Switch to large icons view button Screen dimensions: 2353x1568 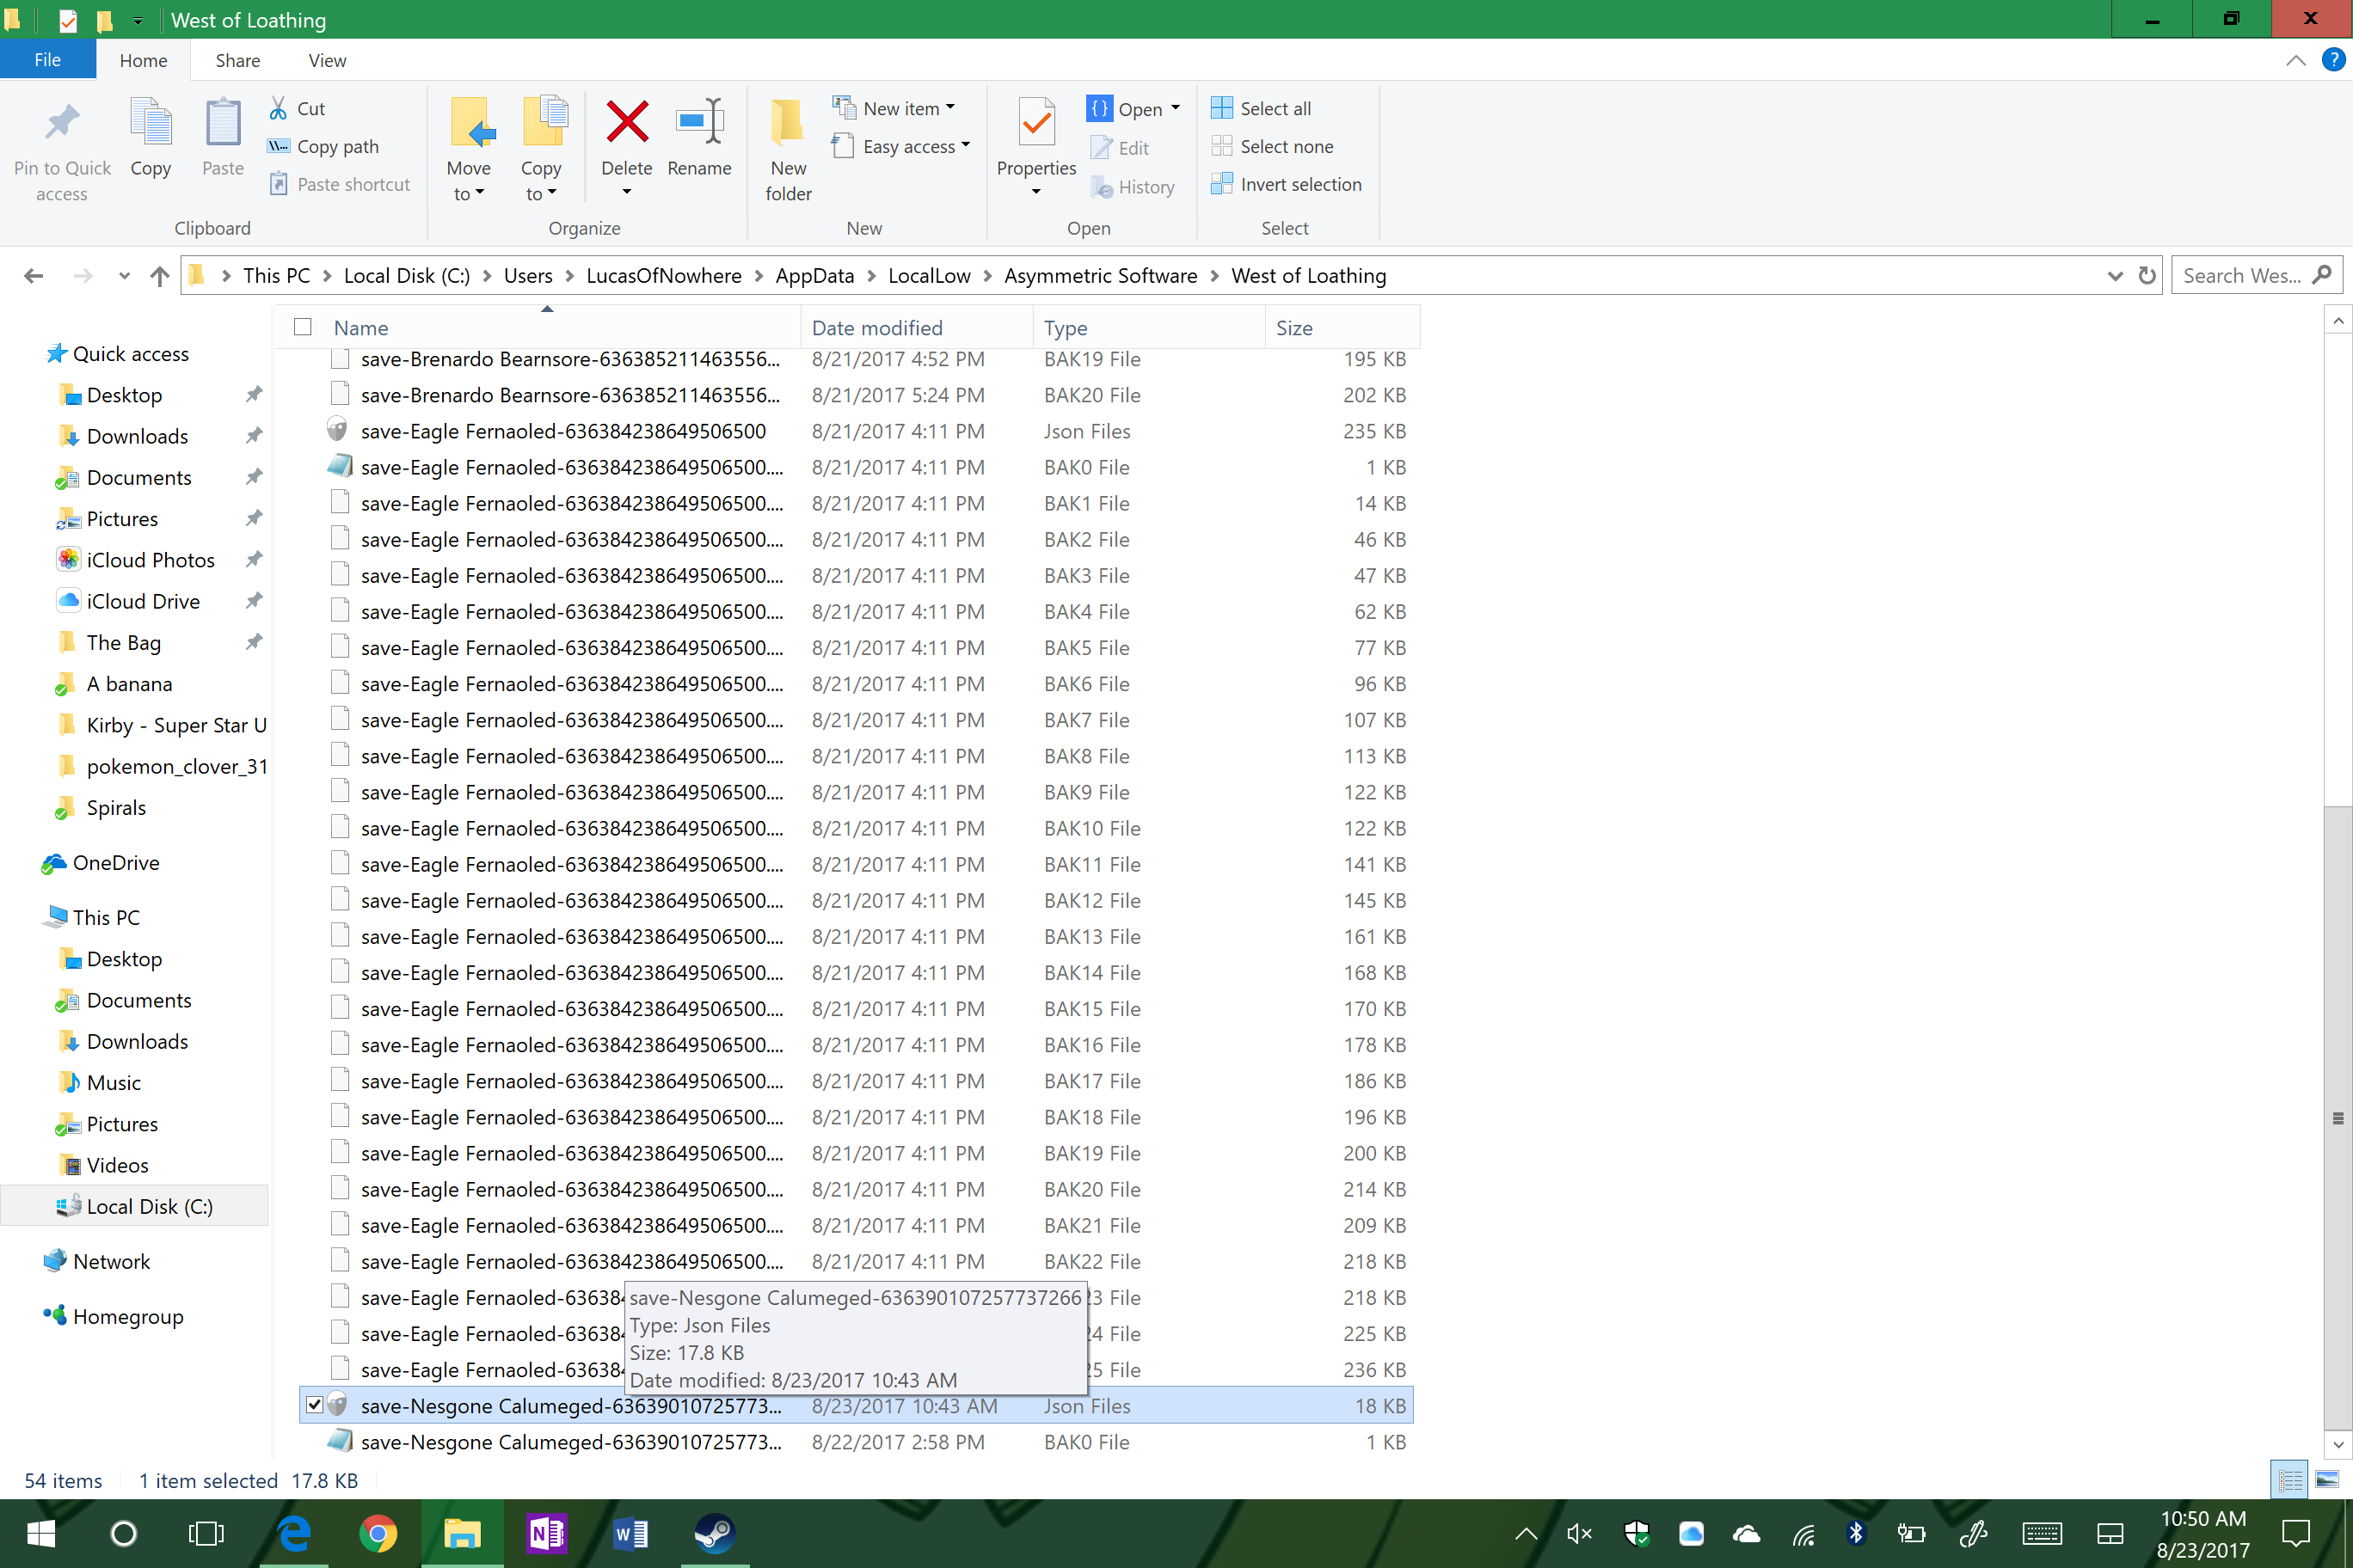tap(2326, 1479)
